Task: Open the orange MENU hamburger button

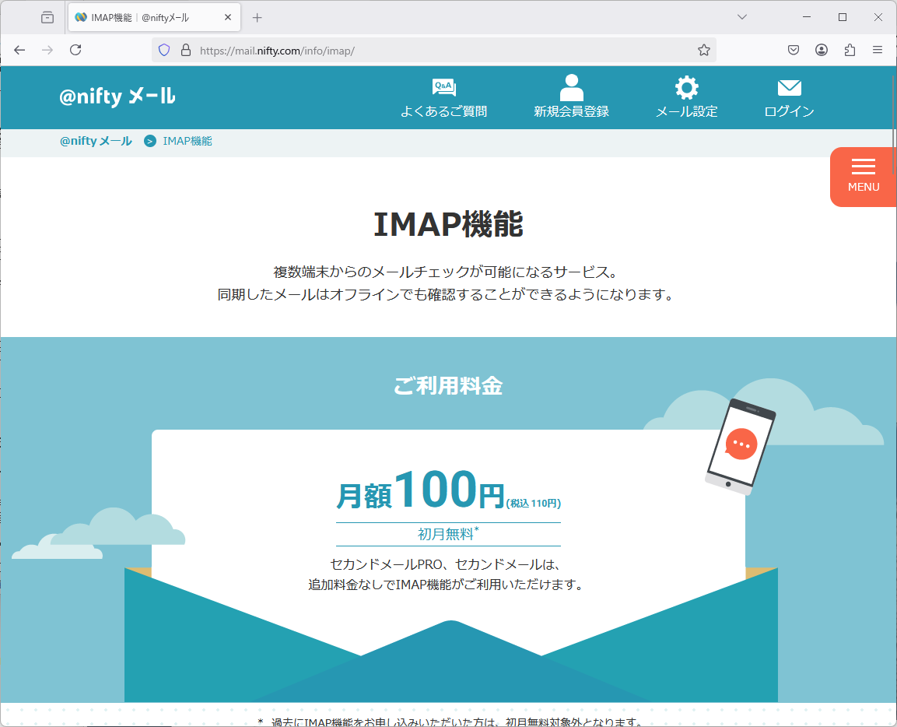Action: pos(863,176)
